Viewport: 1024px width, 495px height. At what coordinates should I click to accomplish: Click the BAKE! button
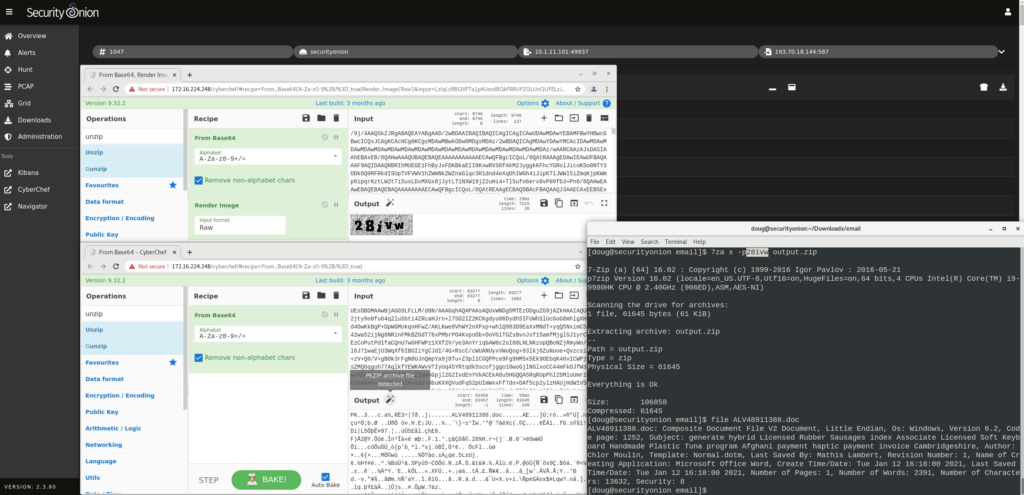click(266, 480)
